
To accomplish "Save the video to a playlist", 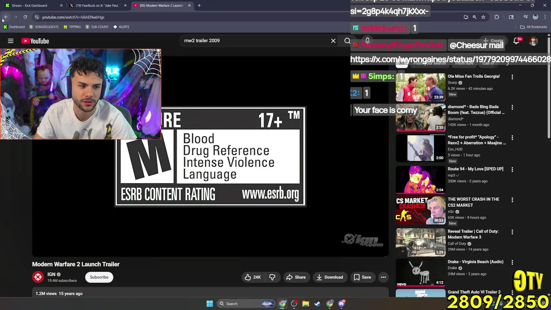I will 362,277.
